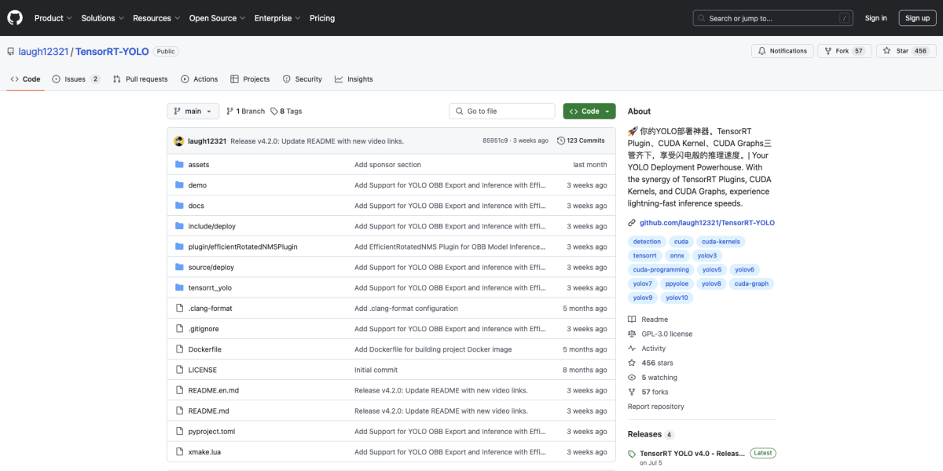Expand the Product navigation menu
The width and height of the screenshot is (943, 471).
(53, 18)
